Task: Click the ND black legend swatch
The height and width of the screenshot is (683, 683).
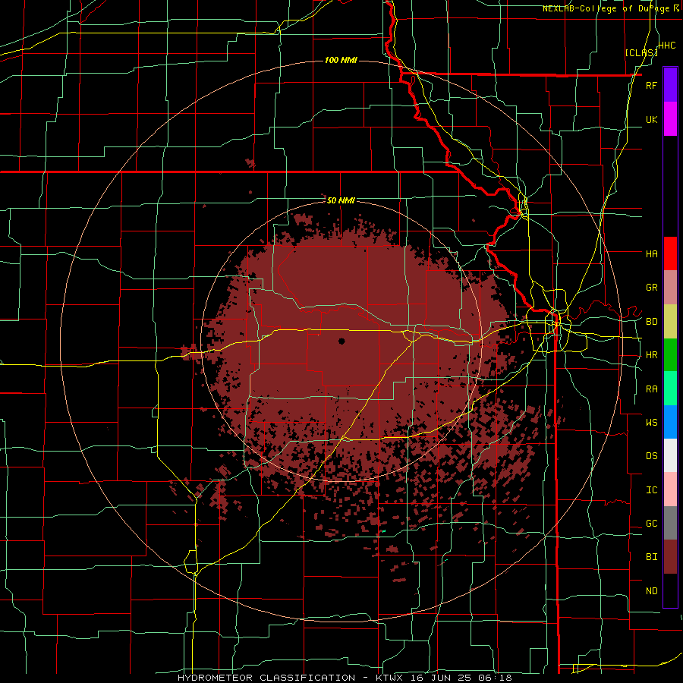Action: click(670, 590)
